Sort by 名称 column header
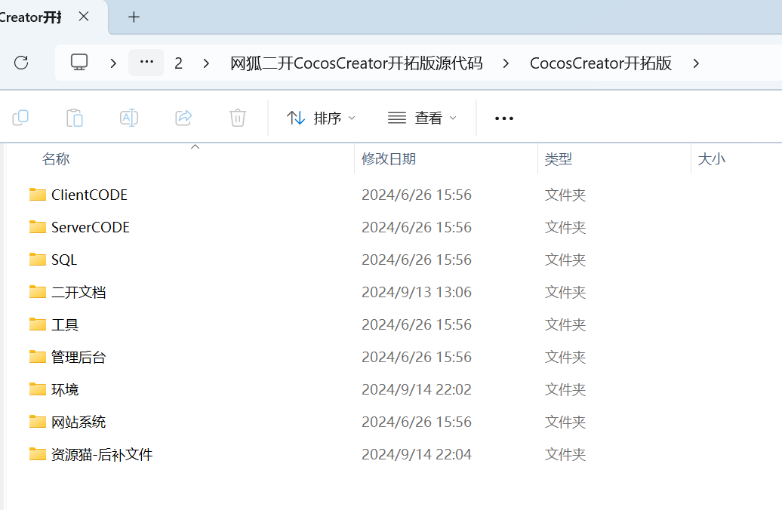Image resolution: width=782 pixels, height=510 pixels. tap(56, 159)
